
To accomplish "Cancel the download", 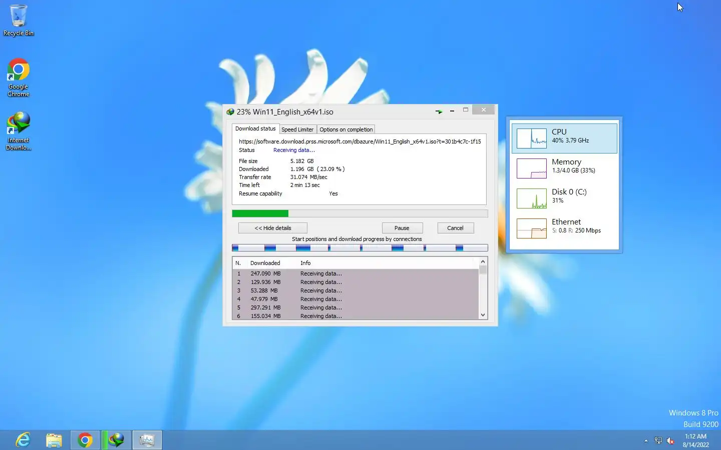I will [x=455, y=228].
